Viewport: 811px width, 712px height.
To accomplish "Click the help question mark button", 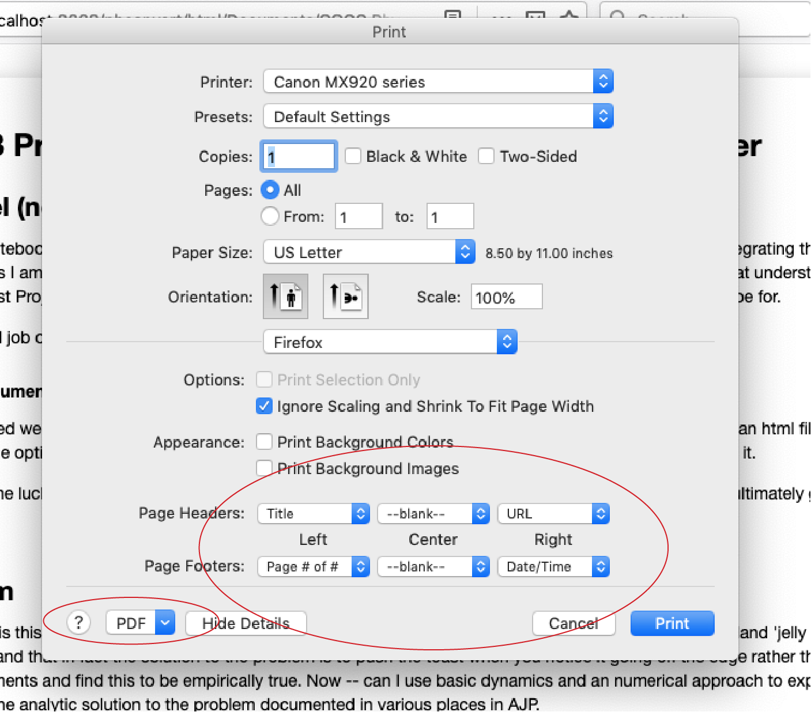I will coord(78,623).
